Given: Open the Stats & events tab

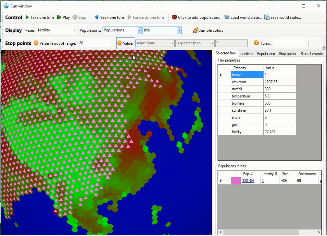Looking at the screenshot, I should [x=311, y=54].
